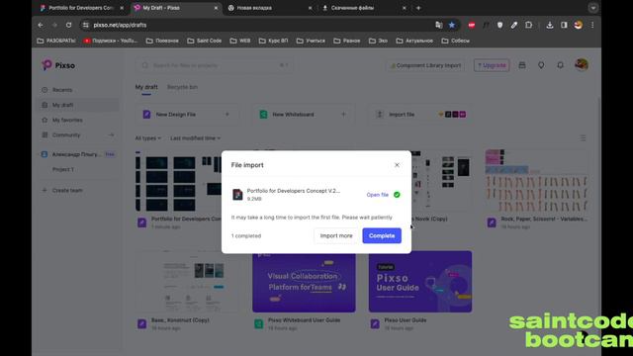Open the imported file via Open file link
The height and width of the screenshot is (356, 633).
point(377,195)
